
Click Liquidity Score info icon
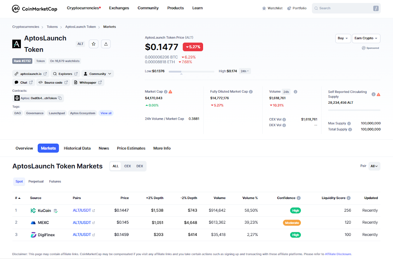pos(348,198)
